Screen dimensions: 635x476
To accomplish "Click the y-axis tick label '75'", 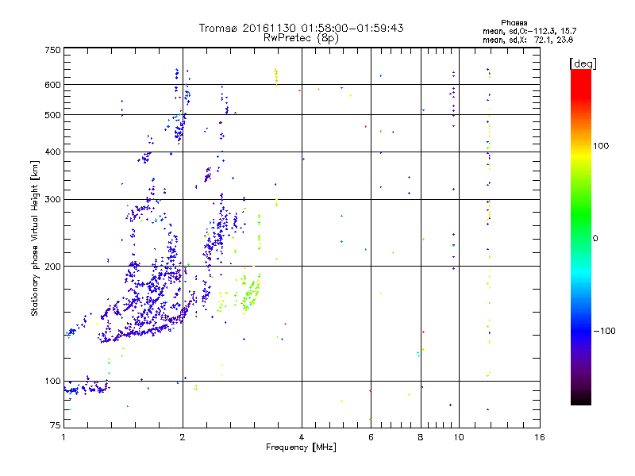I will tap(56, 425).
